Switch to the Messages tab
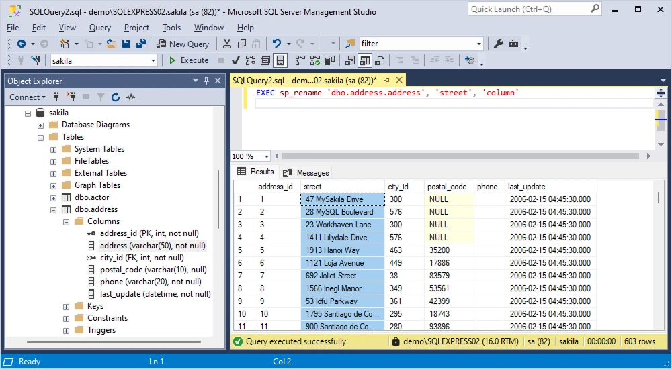The height and width of the screenshot is (369, 672). click(x=306, y=172)
